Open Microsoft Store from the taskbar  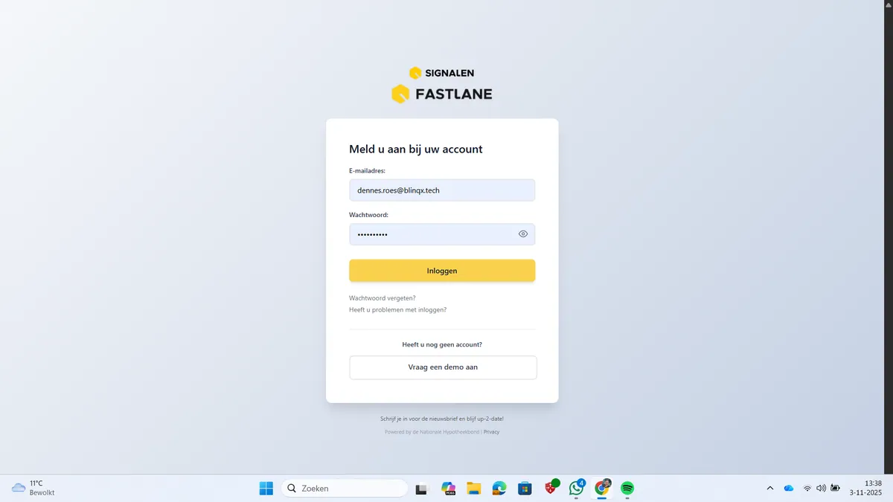(525, 489)
